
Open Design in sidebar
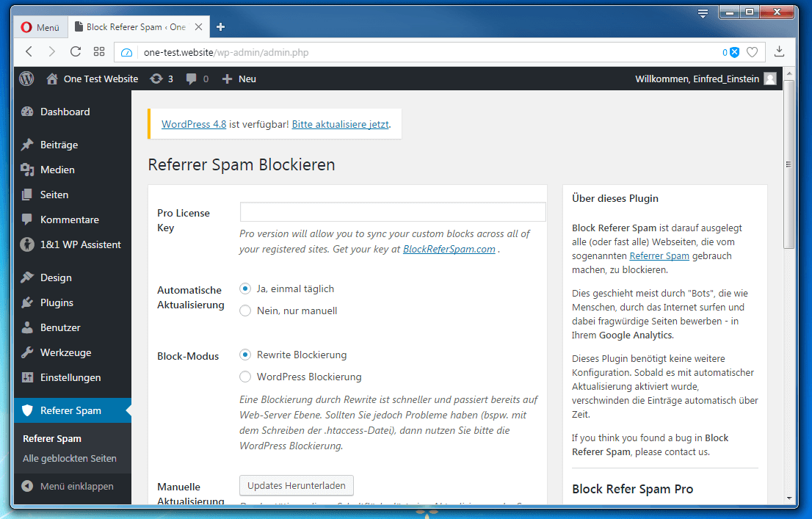73,277
